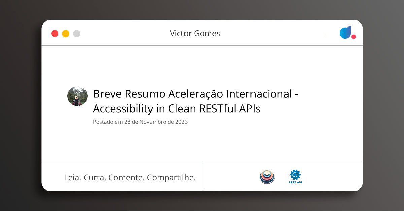Click the cloud inside the REST API gear

(x=295, y=175)
